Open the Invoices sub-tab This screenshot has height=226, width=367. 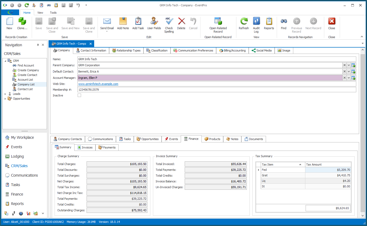pyautogui.click(x=85, y=147)
